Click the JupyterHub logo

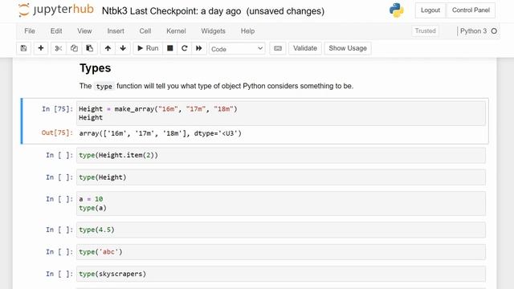click(x=56, y=10)
